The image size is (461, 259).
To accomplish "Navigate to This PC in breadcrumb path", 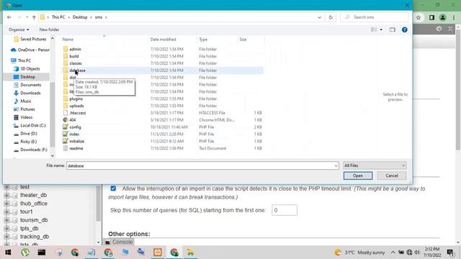I will [58, 17].
